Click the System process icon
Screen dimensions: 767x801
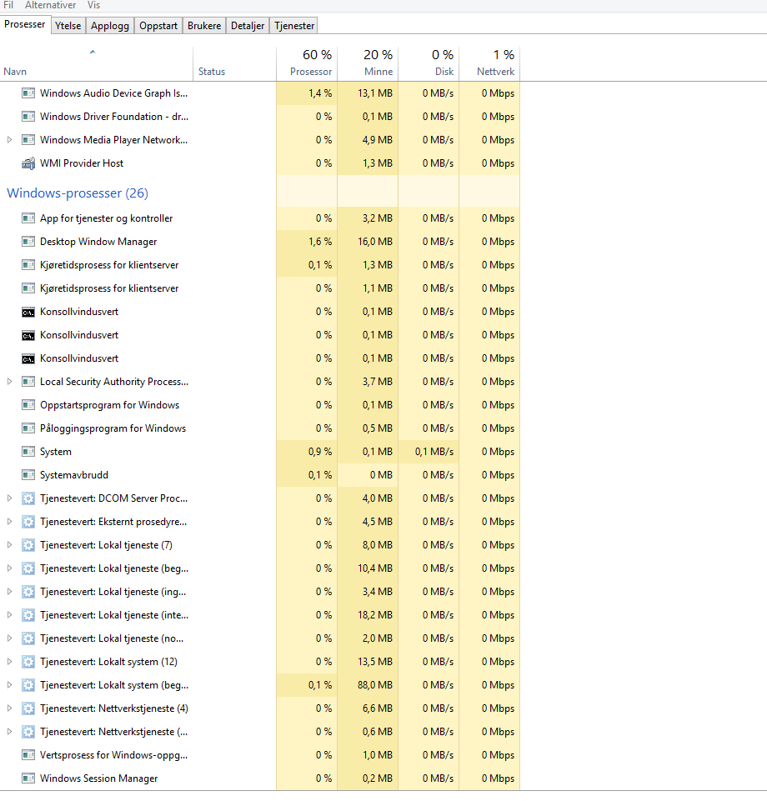click(x=28, y=452)
